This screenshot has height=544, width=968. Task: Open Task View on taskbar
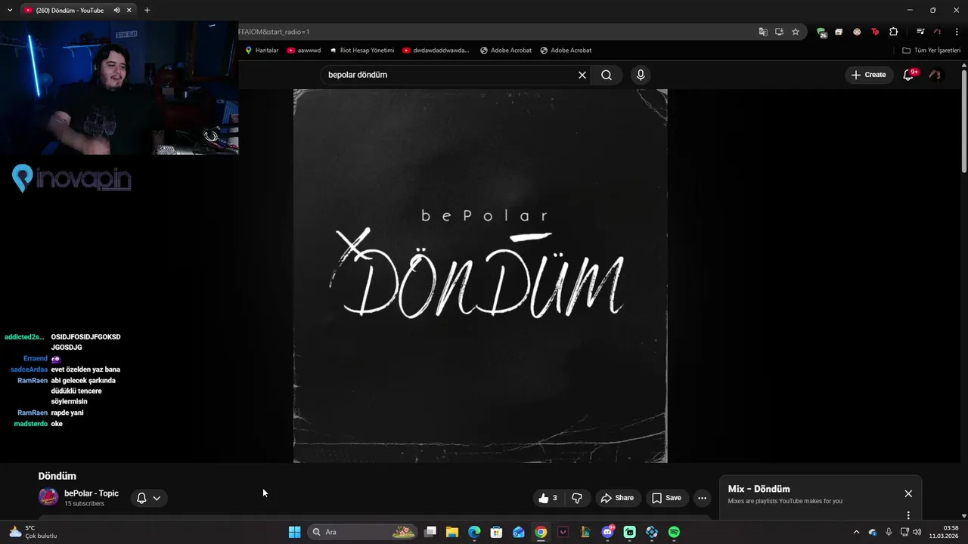pyautogui.click(x=430, y=532)
